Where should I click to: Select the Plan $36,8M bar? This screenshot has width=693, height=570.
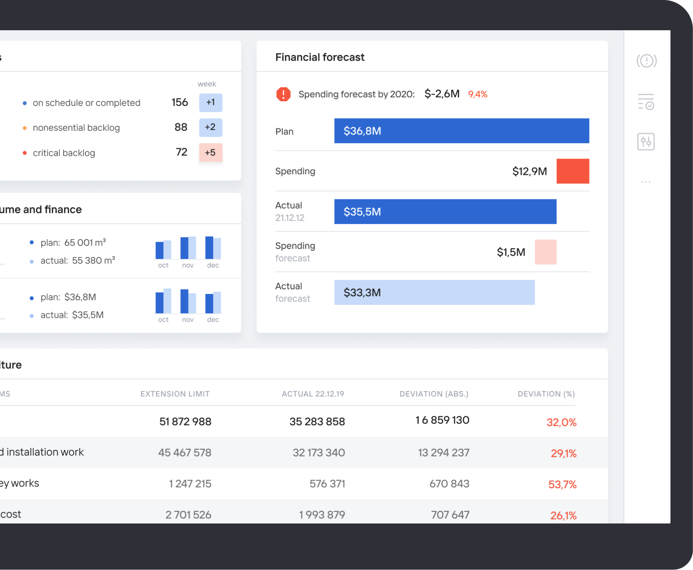click(461, 131)
